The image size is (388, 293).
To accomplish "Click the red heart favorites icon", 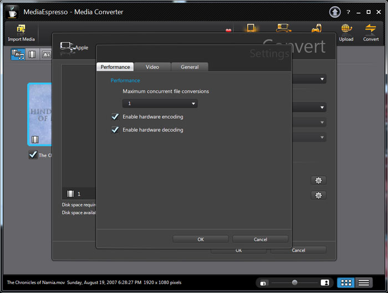I will point(228,31).
